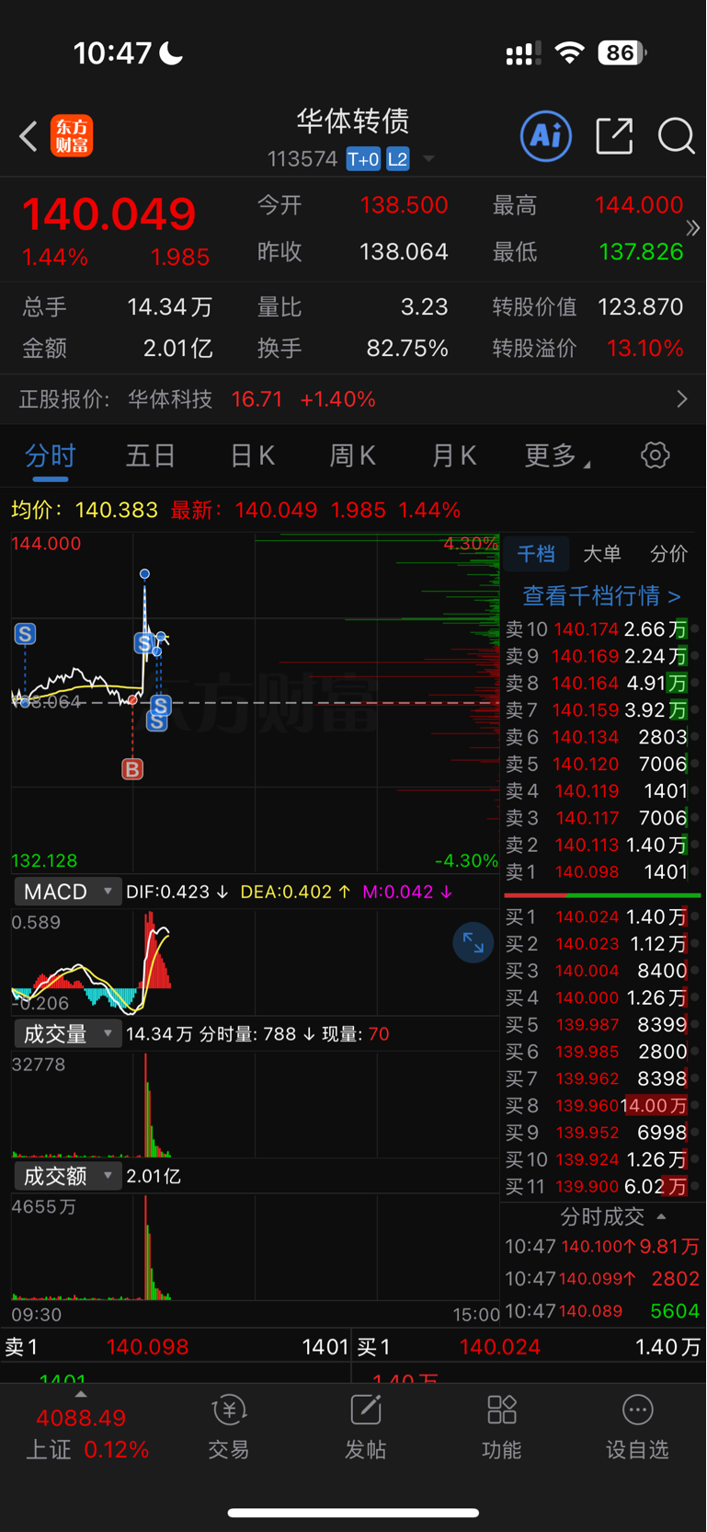Tap the bottom 买1 140.024 quote bar
The width and height of the screenshot is (707, 1532).
click(x=529, y=1346)
